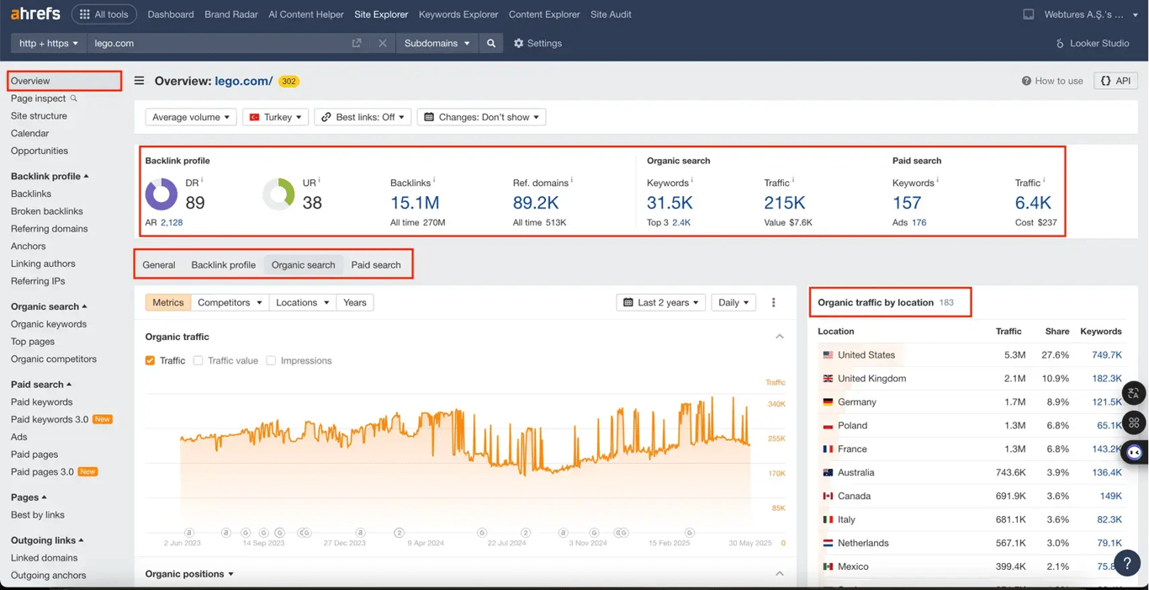Click the floating translate icon
The image size is (1149, 590).
[x=1134, y=393]
